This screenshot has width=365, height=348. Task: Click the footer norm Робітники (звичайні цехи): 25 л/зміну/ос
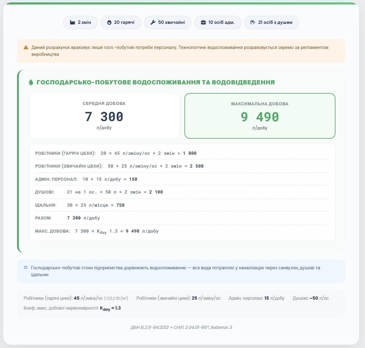178,298
